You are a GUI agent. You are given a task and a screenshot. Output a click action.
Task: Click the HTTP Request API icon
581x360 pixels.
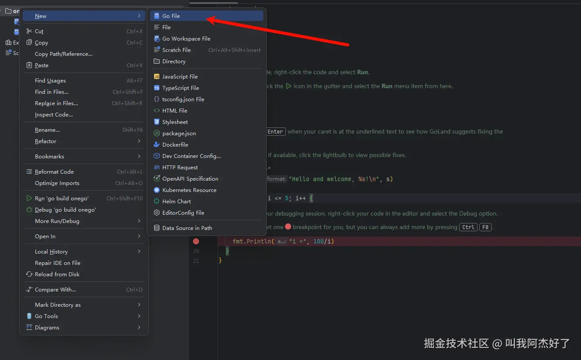point(157,167)
